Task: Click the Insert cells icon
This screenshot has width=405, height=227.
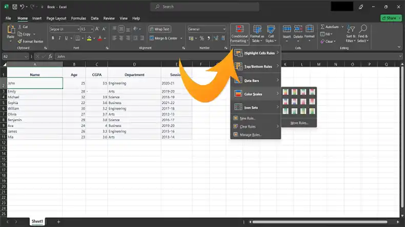Action: click(287, 29)
